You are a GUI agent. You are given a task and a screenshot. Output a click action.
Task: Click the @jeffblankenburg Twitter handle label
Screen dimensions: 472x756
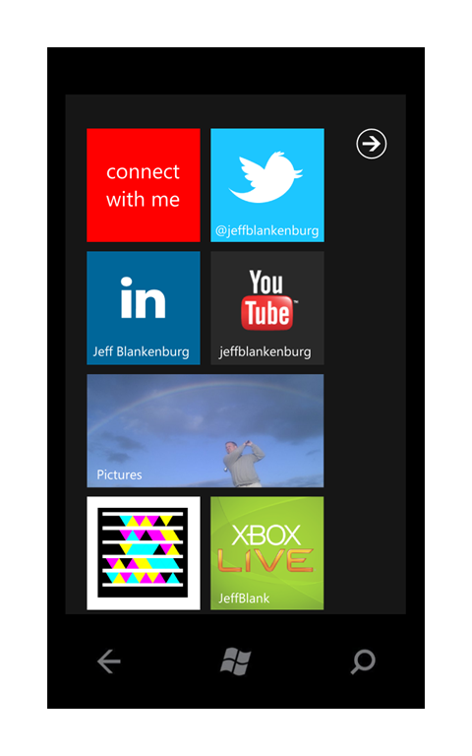coord(266,231)
